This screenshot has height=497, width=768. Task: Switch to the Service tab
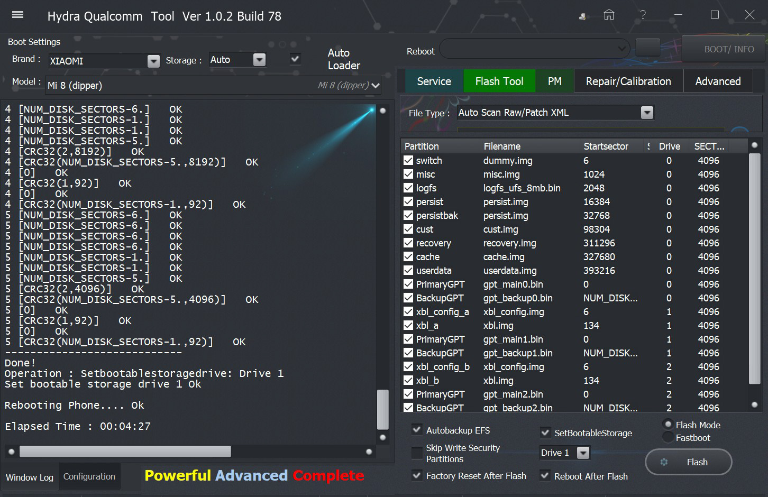[x=434, y=81]
